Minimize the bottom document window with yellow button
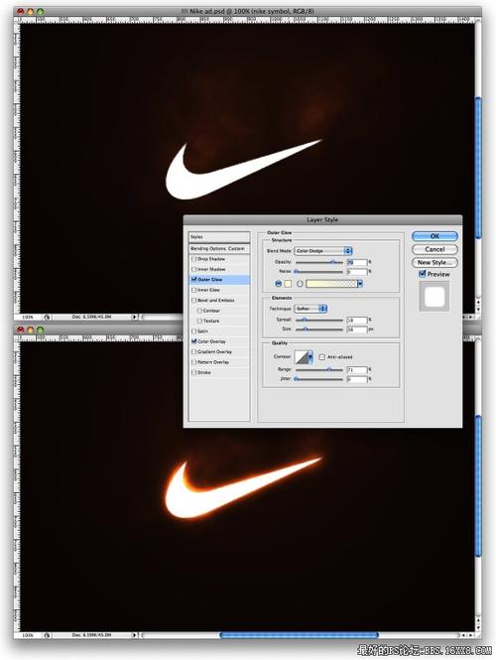The image size is (496, 660). click(30, 330)
